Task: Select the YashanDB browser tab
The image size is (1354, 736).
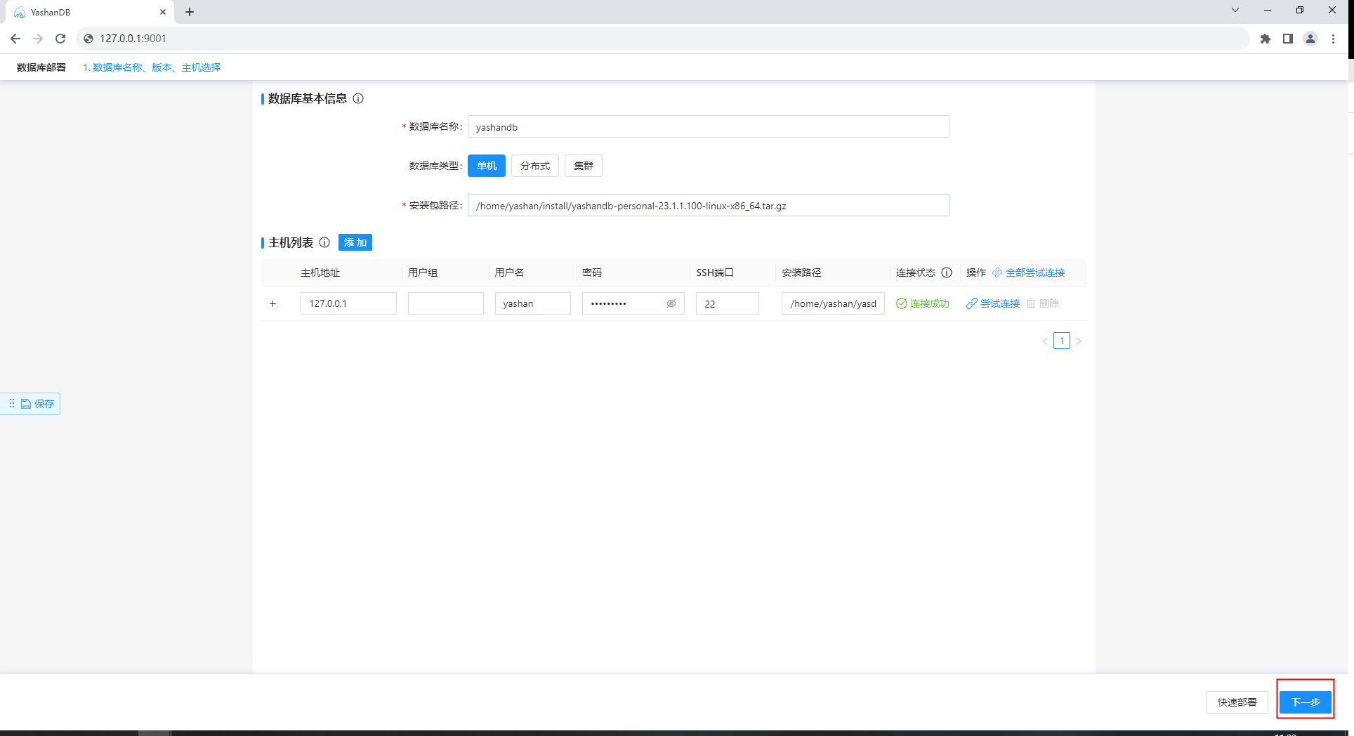Action: tap(88, 12)
